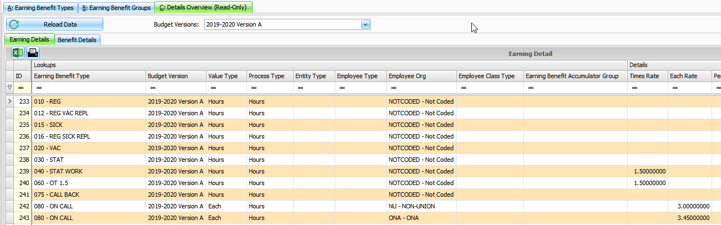Click filter field under Times Rate
The width and height of the screenshot is (721, 225).
click(x=648, y=88)
